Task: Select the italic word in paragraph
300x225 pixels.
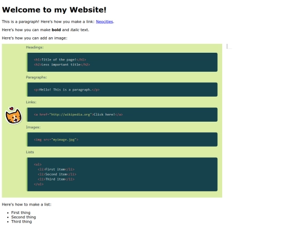Action: point(75,30)
